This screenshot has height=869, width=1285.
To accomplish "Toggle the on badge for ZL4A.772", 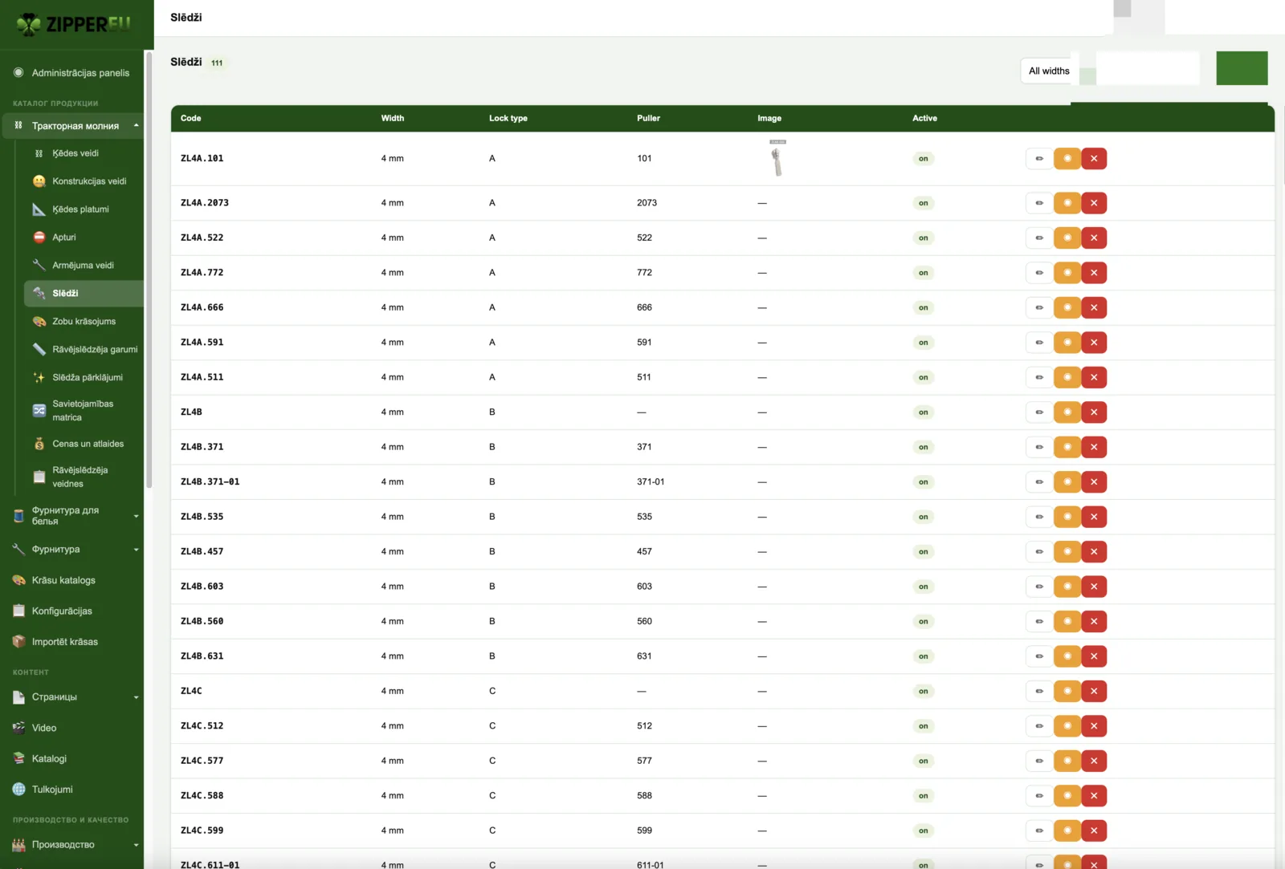I will pos(923,273).
